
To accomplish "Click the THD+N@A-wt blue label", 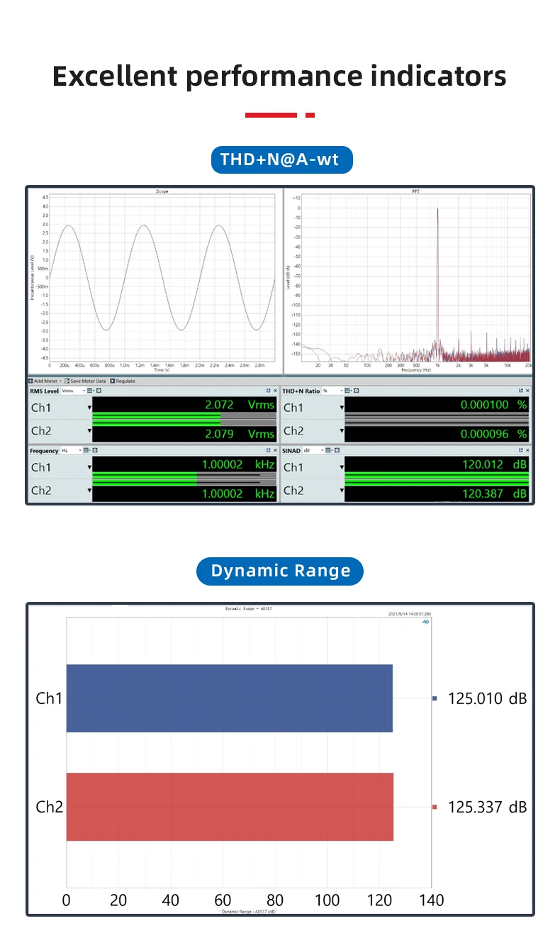I will [x=281, y=159].
